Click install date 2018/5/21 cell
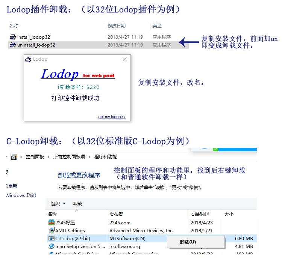Viewport: 282px width, 260px height. [x=202, y=231]
